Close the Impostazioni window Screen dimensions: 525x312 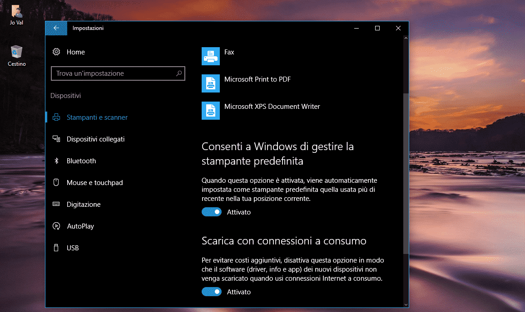click(398, 28)
